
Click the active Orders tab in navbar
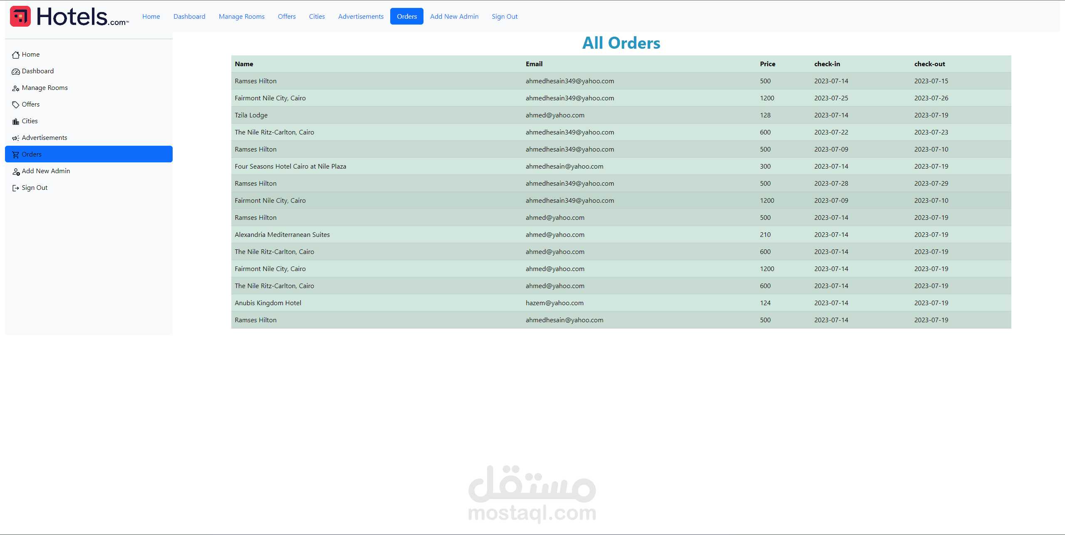pyautogui.click(x=406, y=17)
